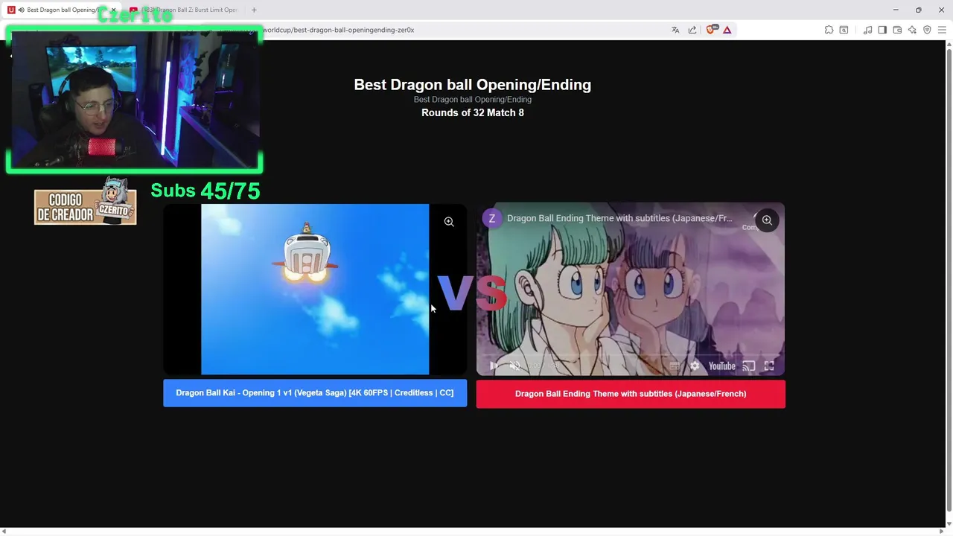Open the Brave Wallet icon

(897, 30)
